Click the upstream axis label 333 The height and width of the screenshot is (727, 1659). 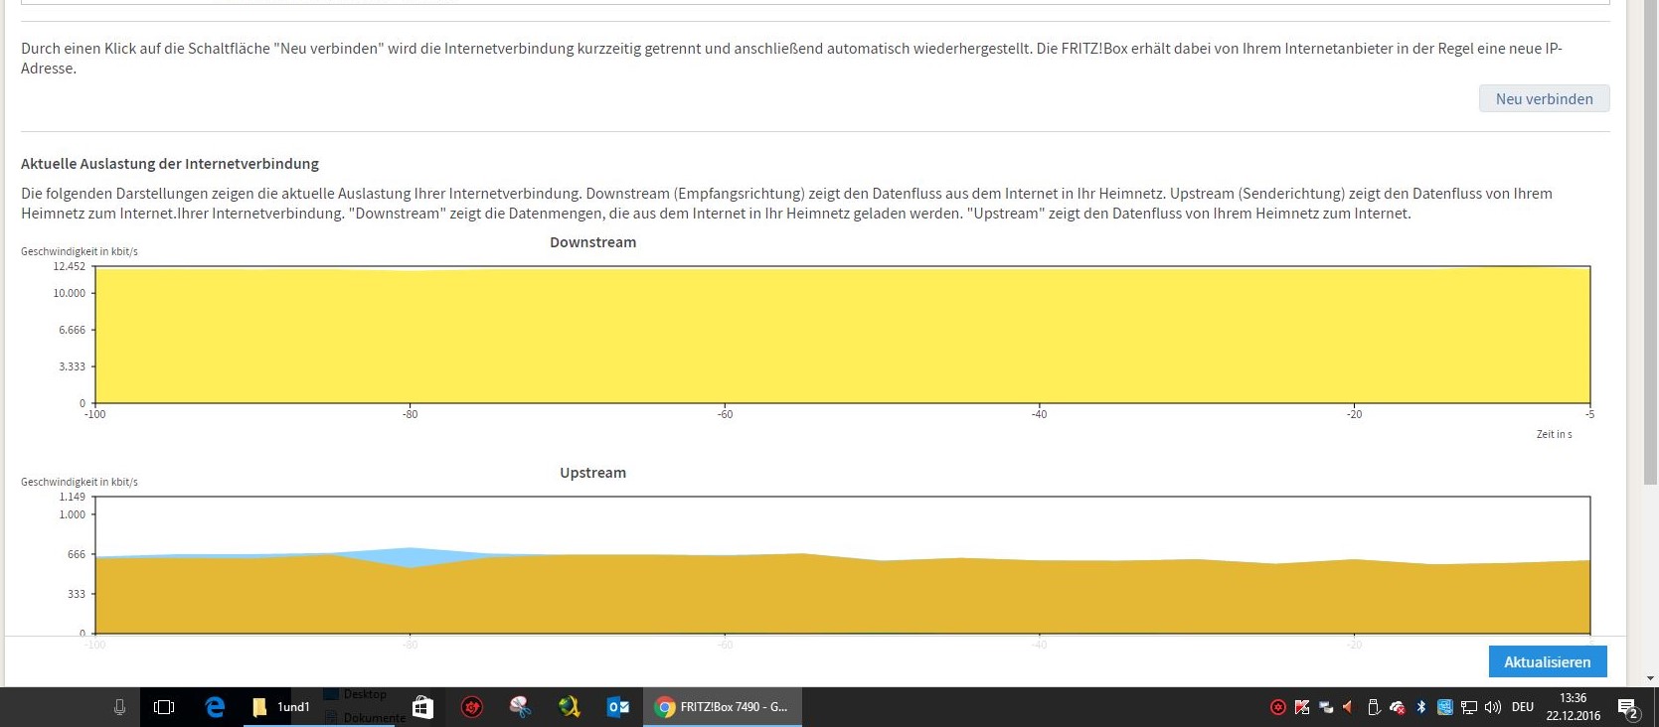tap(77, 594)
